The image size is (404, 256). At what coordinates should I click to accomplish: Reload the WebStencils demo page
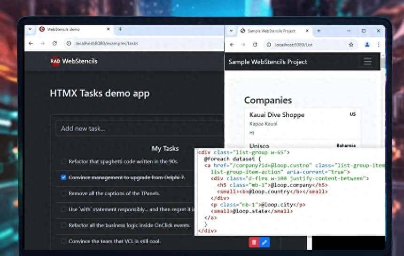pyautogui.click(x=54, y=43)
